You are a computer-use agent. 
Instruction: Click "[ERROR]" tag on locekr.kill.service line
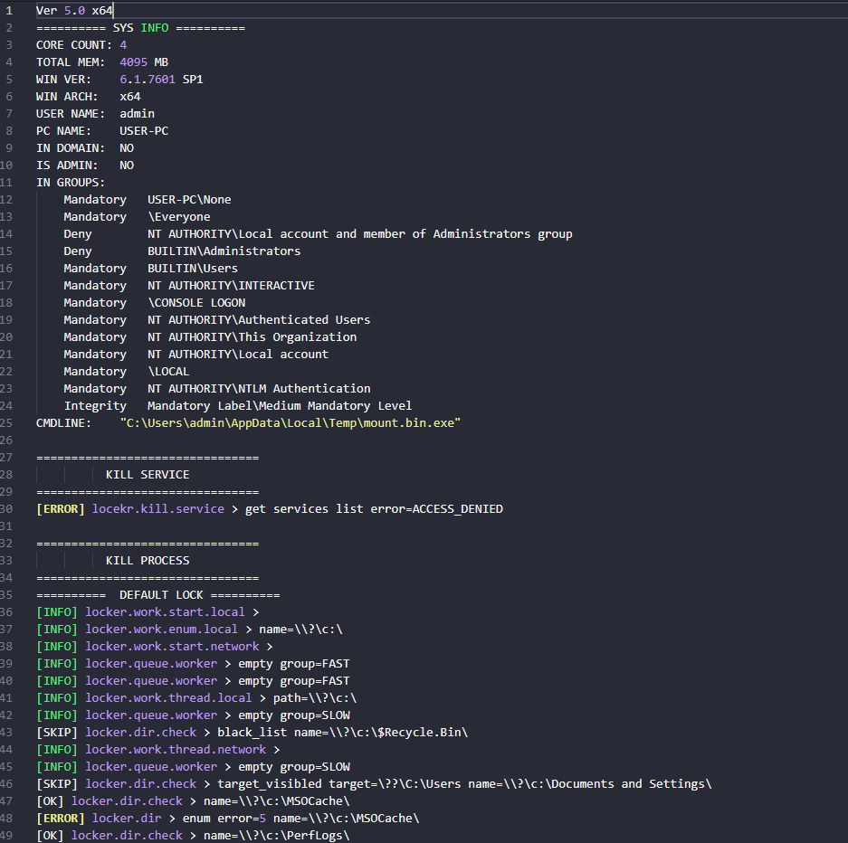coord(61,509)
